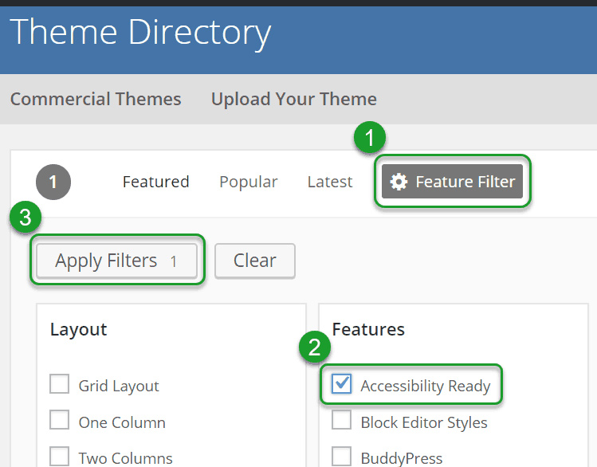Uncheck the Accessibility Ready checkbox
The image size is (597, 467).
(x=341, y=383)
